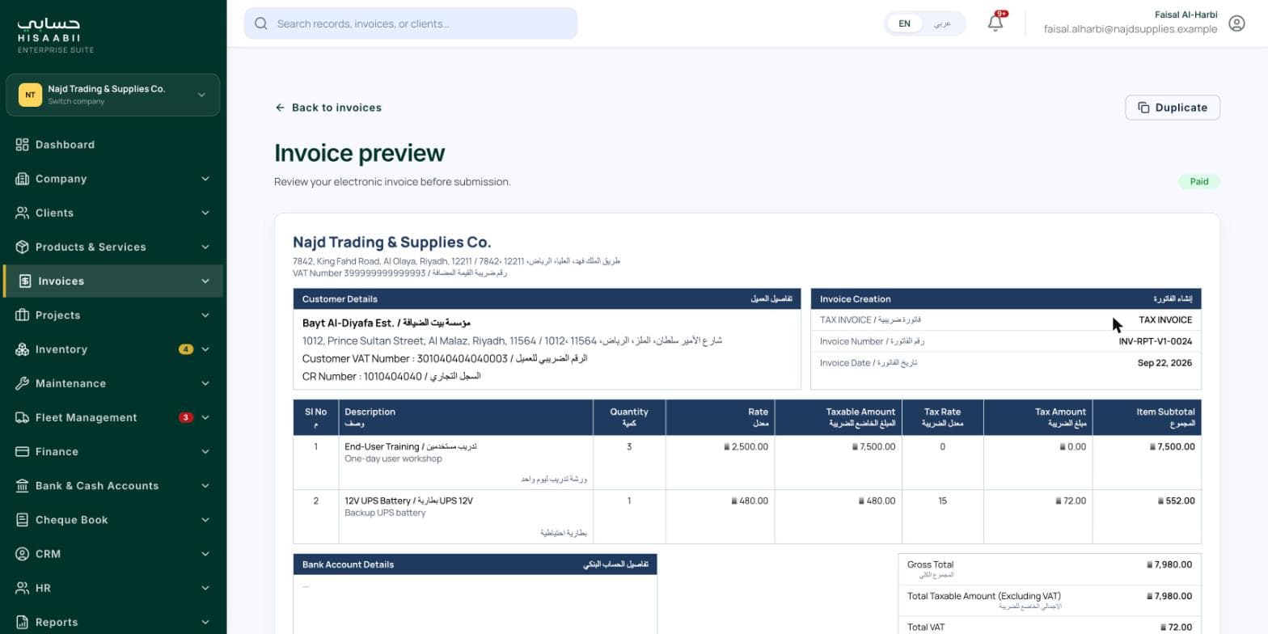Click the Projects briefcase icon

click(22, 315)
